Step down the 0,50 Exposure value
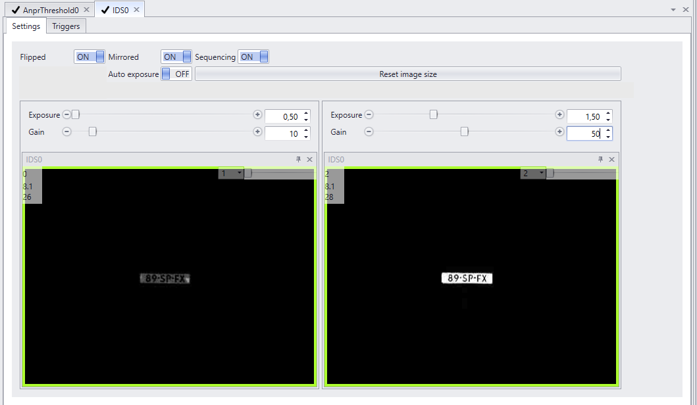 point(306,120)
